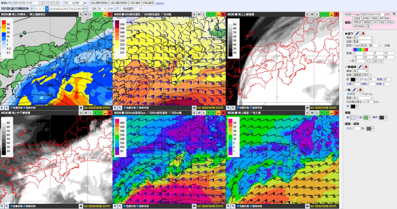This screenshot has width=397, height=209.
Task: Toggle the color invert checkbox
Action: pyautogui.click(x=383, y=46)
